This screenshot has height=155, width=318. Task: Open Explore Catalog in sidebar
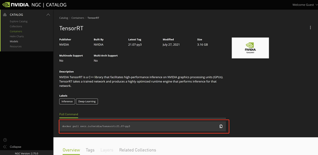[x=19, y=21]
